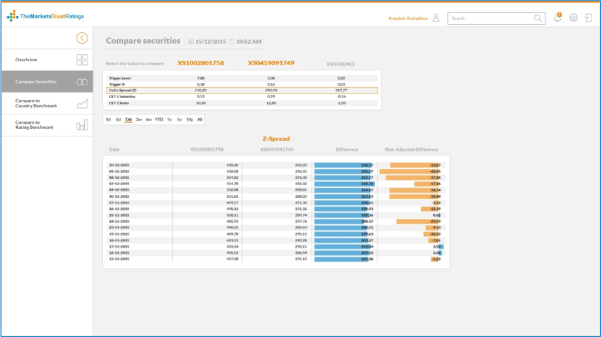
Task: Select the Trigger Level row
Action: pyautogui.click(x=242, y=78)
